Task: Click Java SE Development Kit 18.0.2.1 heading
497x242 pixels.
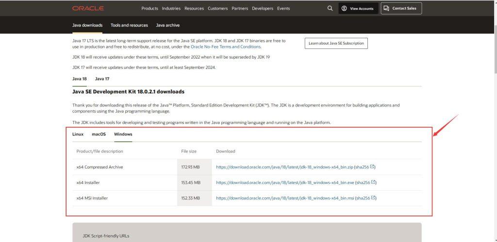Action: click(x=128, y=92)
